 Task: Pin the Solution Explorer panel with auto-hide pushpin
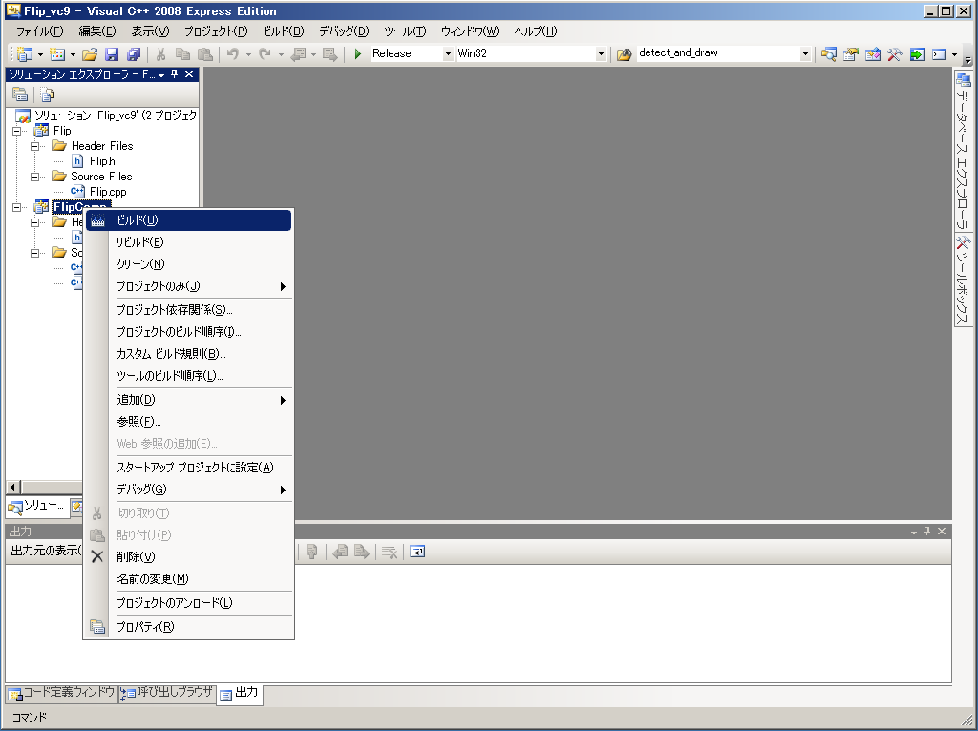(x=175, y=74)
